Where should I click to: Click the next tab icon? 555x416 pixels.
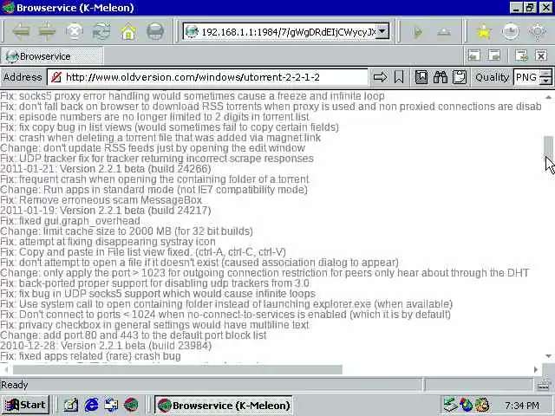[494, 55]
